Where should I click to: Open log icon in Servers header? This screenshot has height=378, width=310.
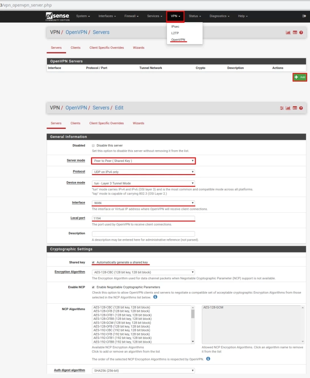point(295,32)
